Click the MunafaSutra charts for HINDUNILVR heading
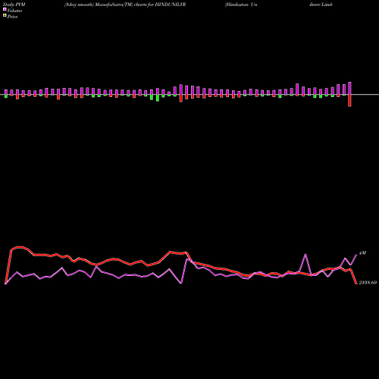 [x=125, y=5]
